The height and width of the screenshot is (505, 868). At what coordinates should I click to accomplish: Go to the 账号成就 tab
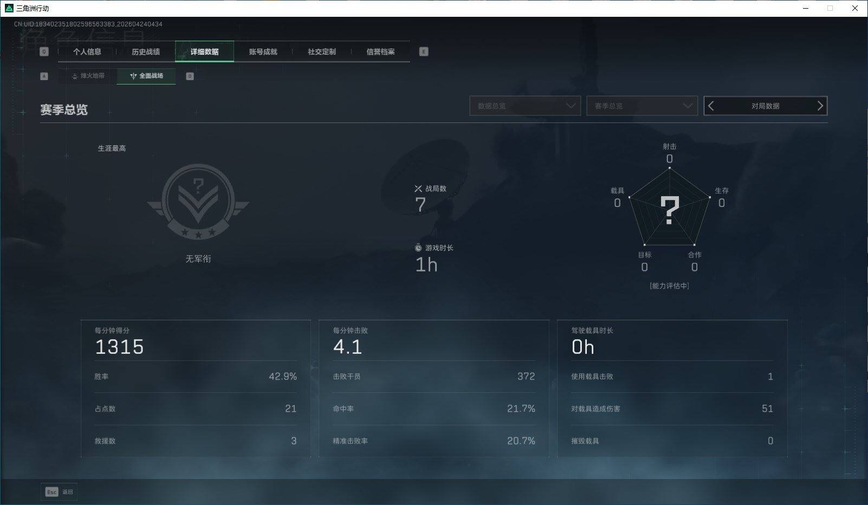click(263, 51)
